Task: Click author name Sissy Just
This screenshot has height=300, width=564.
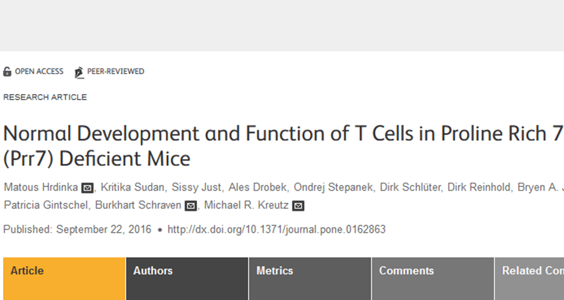Action: pyautogui.click(x=196, y=187)
